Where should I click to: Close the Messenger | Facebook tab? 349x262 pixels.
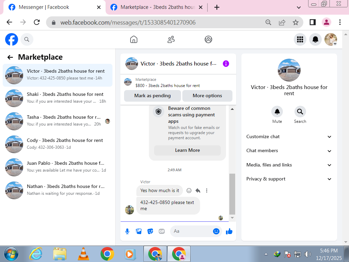pyautogui.click(x=99, y=8)
